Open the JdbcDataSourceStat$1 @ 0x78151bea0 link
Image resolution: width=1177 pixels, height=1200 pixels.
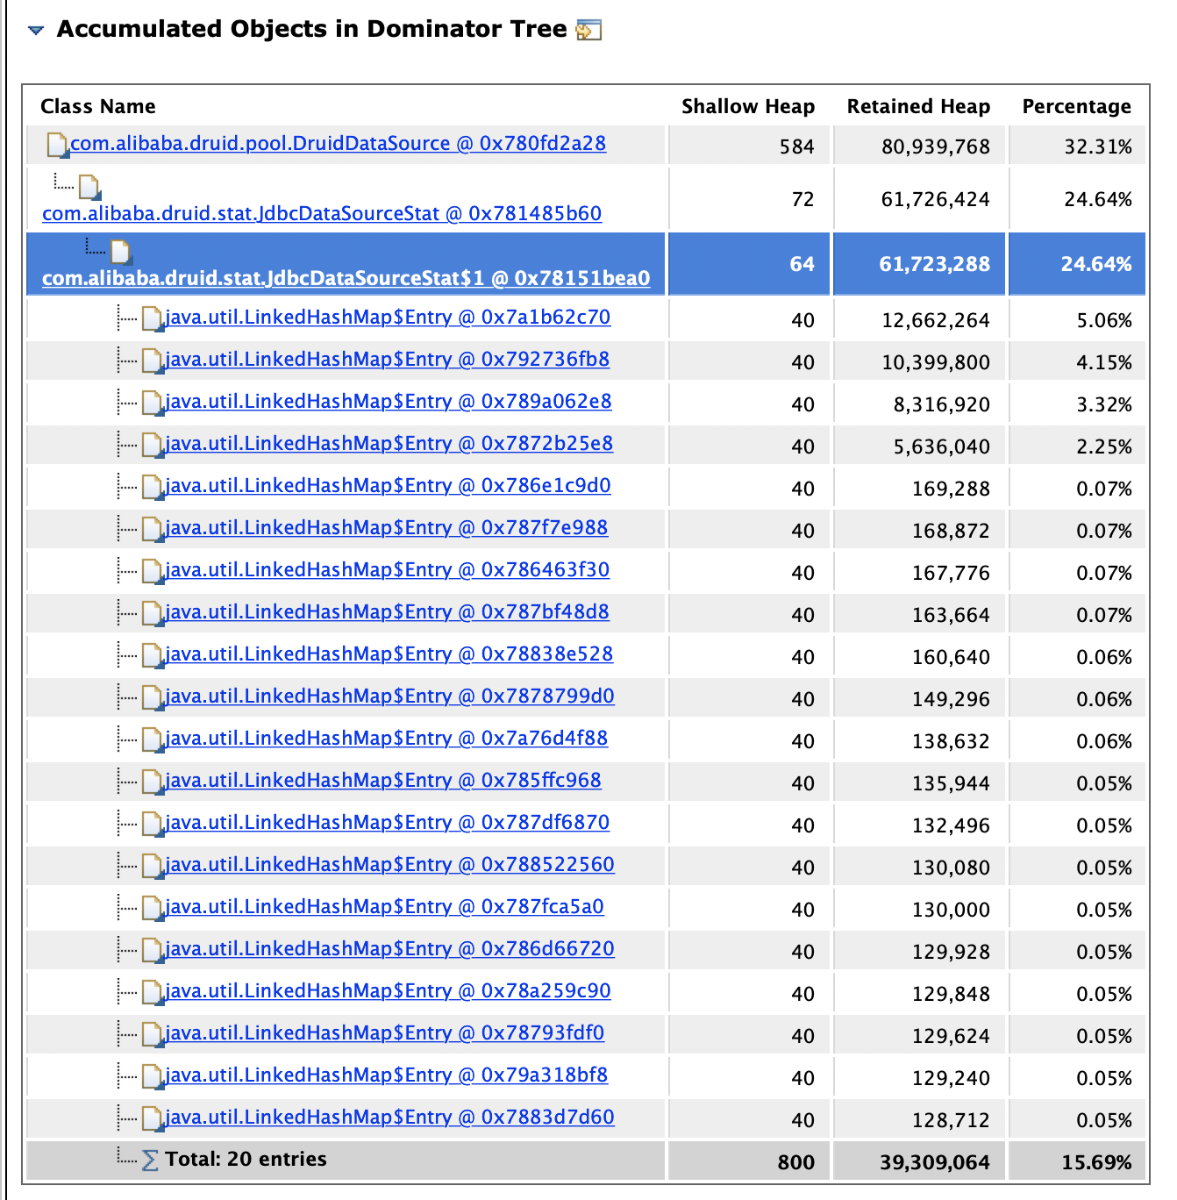[x=346, y=278]
